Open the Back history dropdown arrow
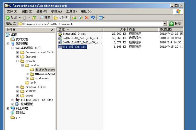The height and width of the screenshot is (130, 196). pos(20,18)
